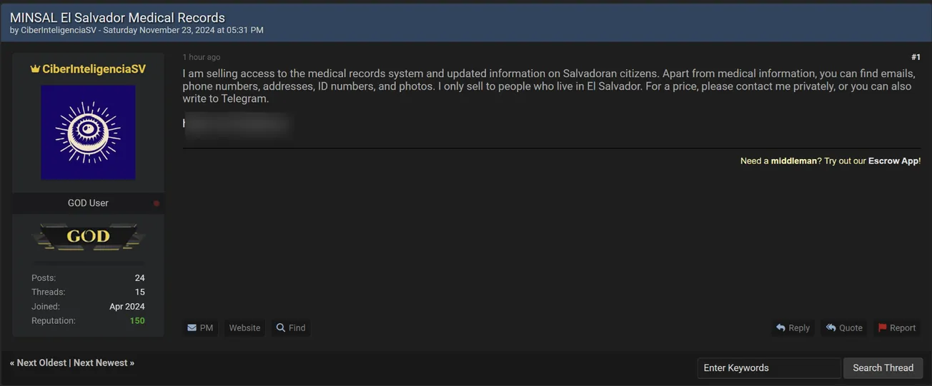Click the middleman link
932x386 pixels.
tap(793, 161)
